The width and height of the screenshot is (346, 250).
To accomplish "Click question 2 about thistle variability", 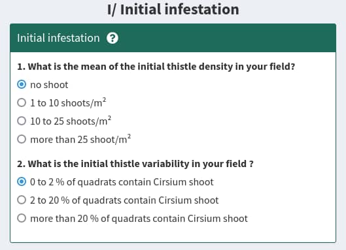I will click(x=135, y=164).
